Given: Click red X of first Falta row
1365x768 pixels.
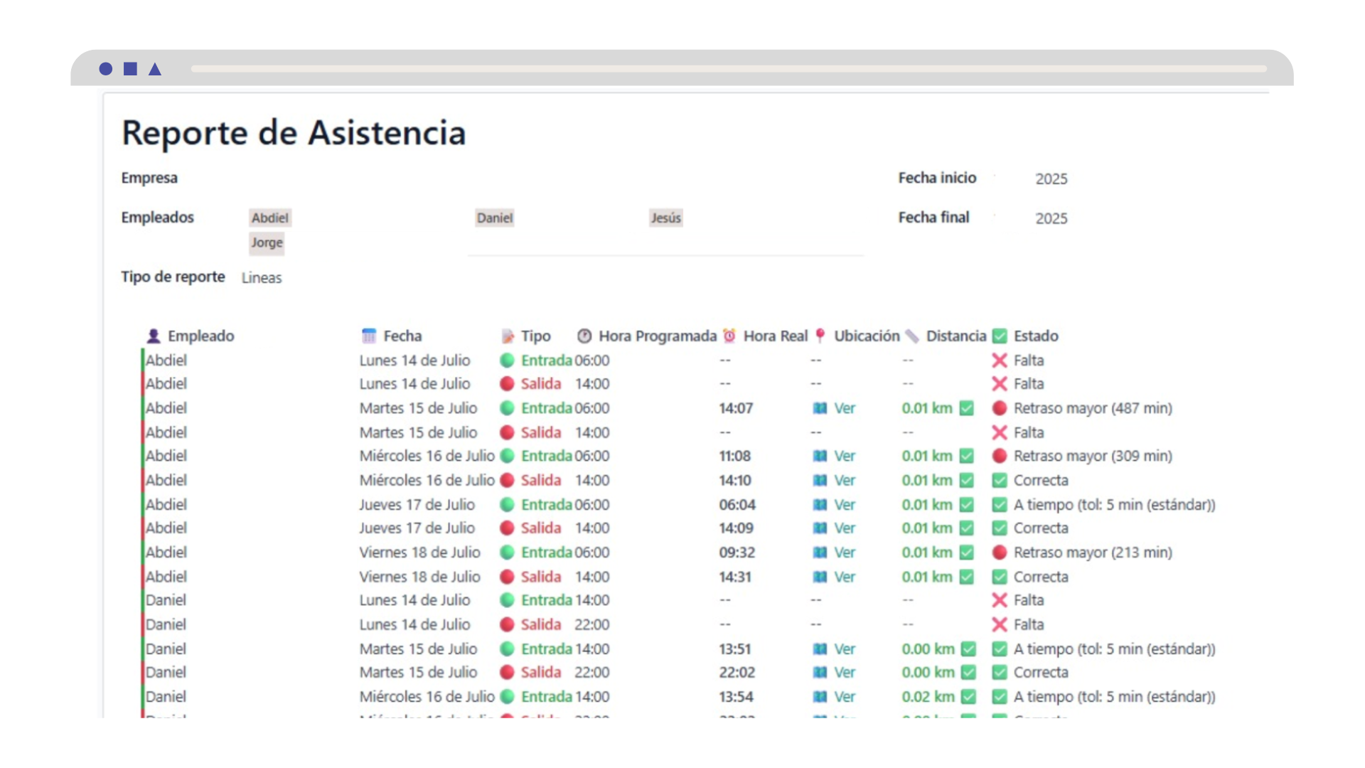Looking at the screenshot, I should (x=1000, y=361).
